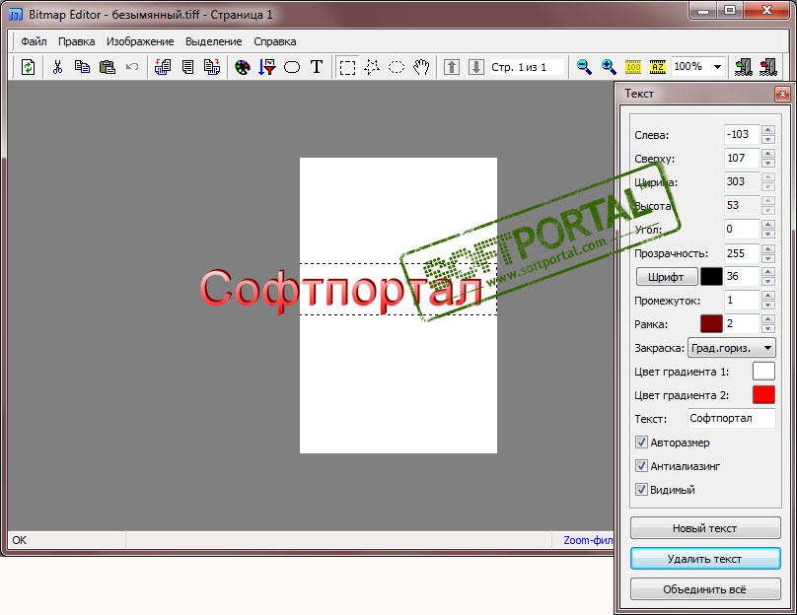Increase the Слева value with up arrow
Viewport: 797px width, 615px height.
[x=768, y=130]
